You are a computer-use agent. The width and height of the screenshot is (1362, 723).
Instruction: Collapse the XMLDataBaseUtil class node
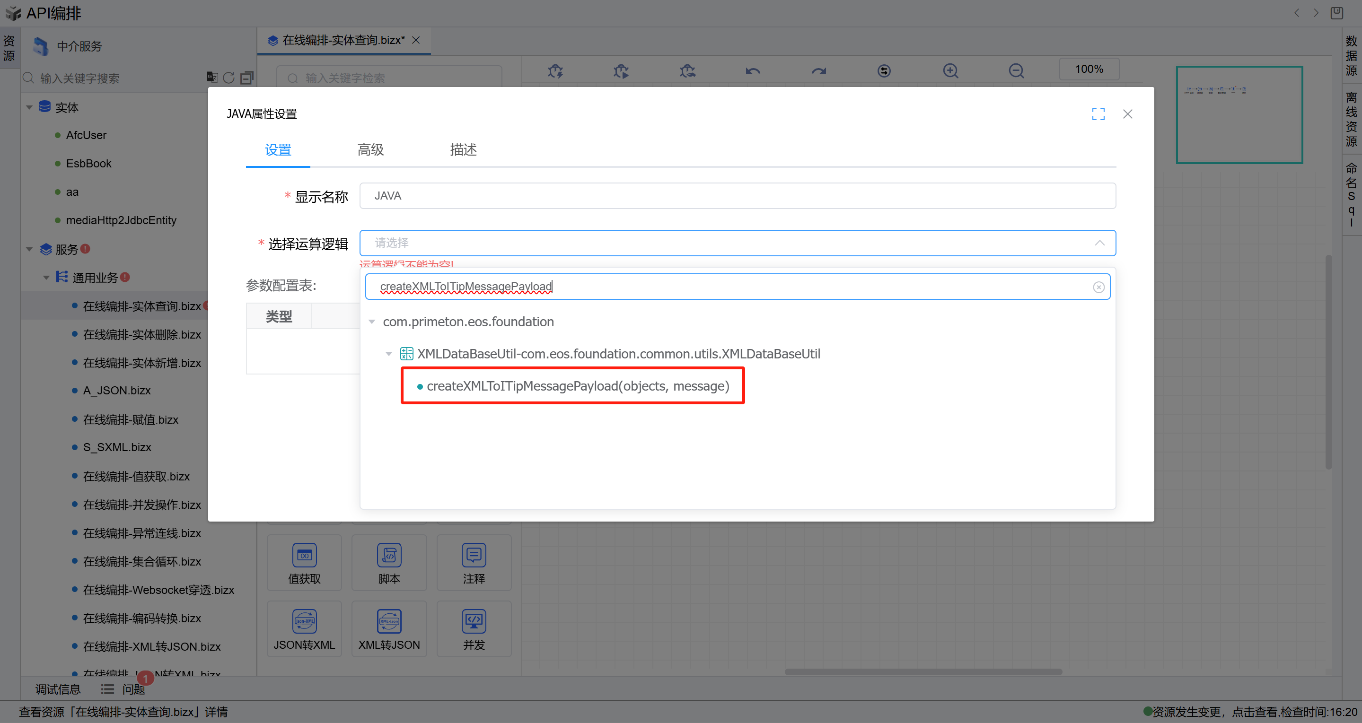click(x=388, y=354)
